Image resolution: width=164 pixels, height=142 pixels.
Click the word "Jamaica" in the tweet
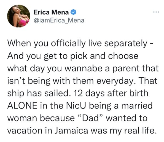[x=71, y=130]
